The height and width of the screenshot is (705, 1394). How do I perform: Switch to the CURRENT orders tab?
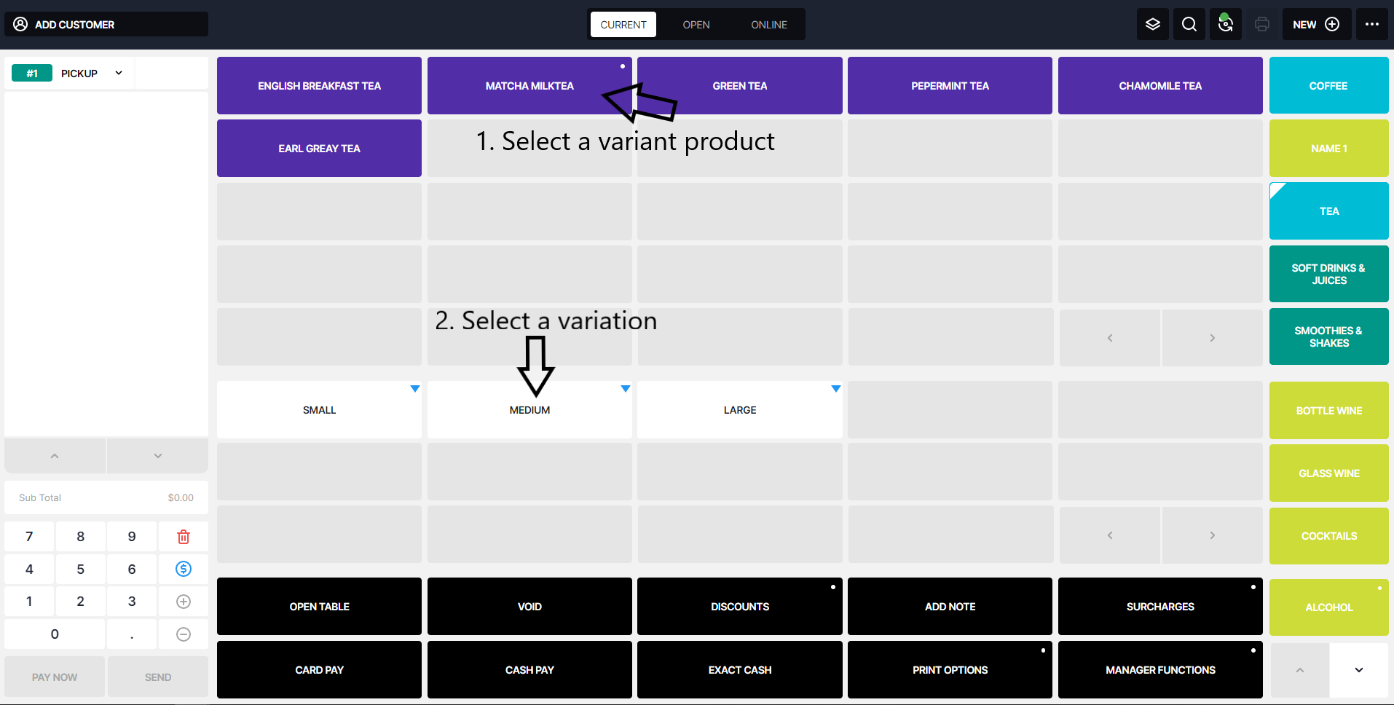tap(623, 24)
